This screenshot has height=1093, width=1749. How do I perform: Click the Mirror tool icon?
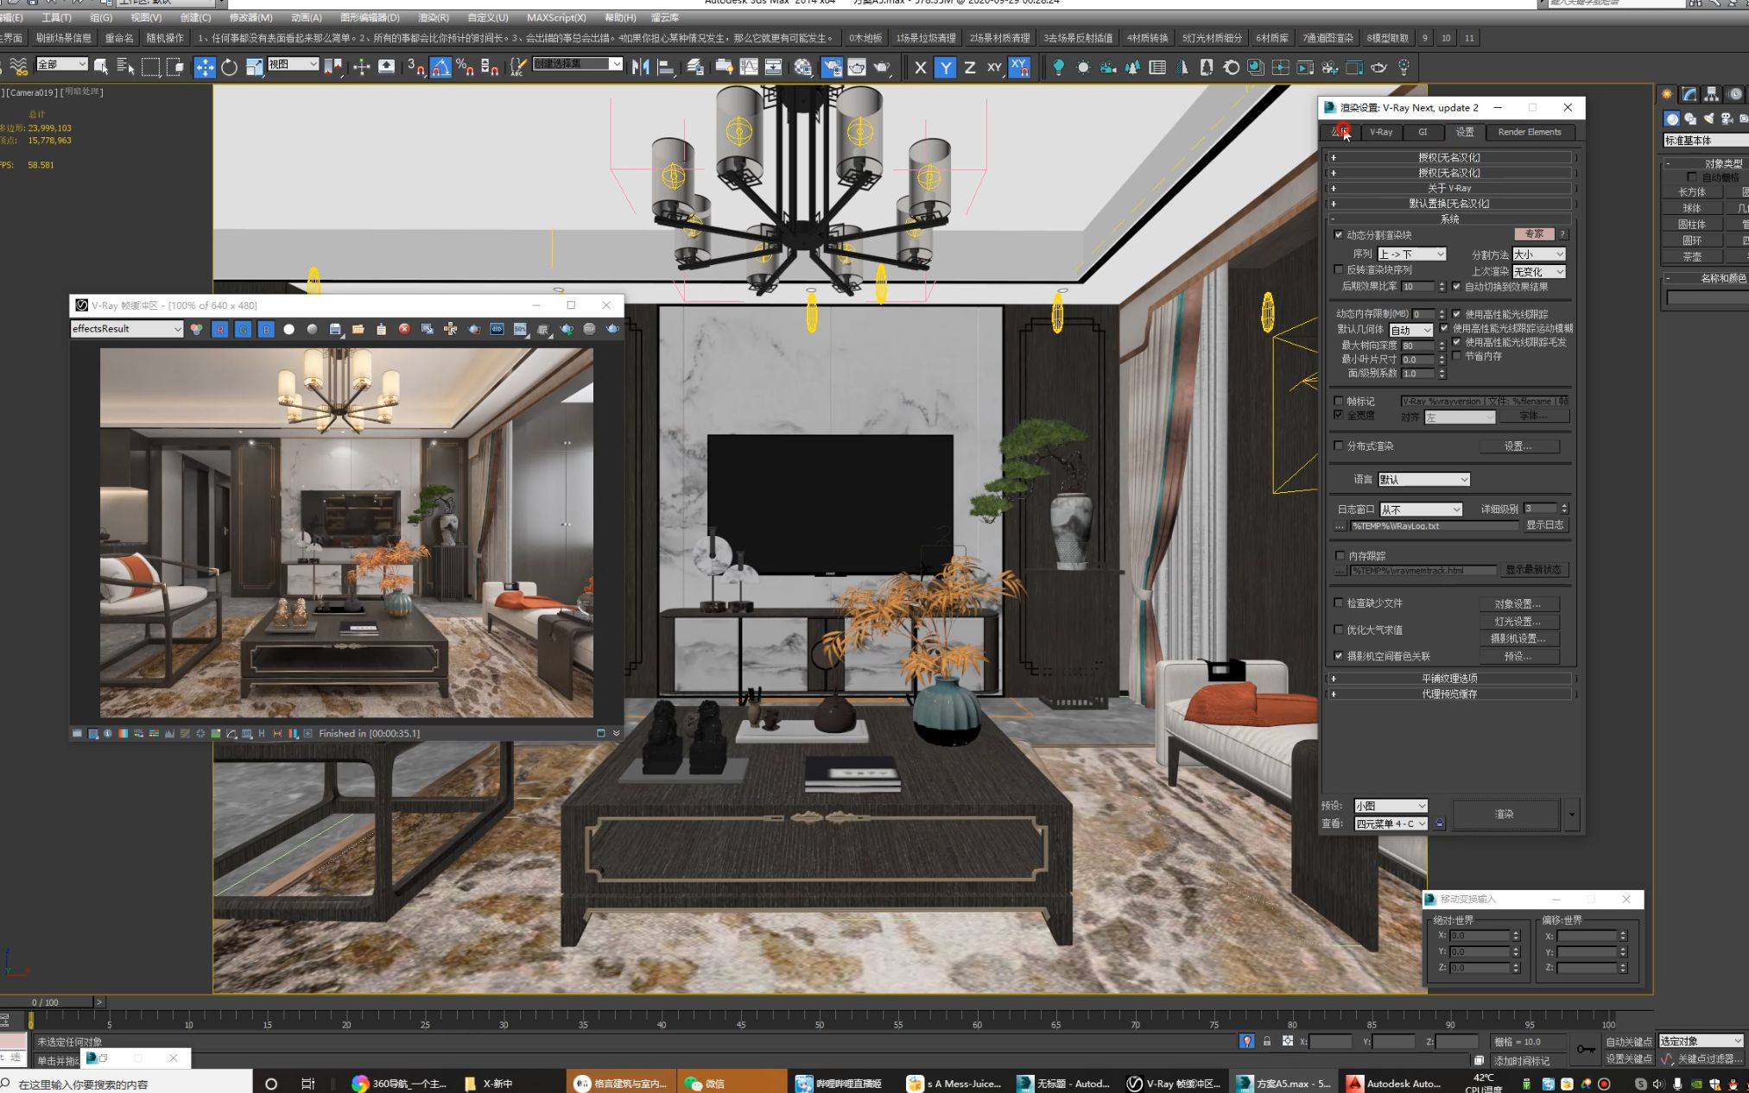click(x=640, y=67)
